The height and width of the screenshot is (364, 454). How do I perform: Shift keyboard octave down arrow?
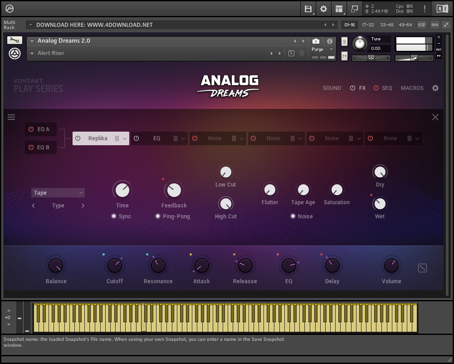pyautogui.click(x=9, y=325)
